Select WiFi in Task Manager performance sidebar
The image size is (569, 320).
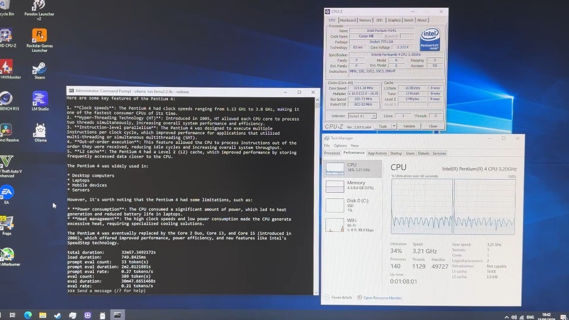[352, 225]
